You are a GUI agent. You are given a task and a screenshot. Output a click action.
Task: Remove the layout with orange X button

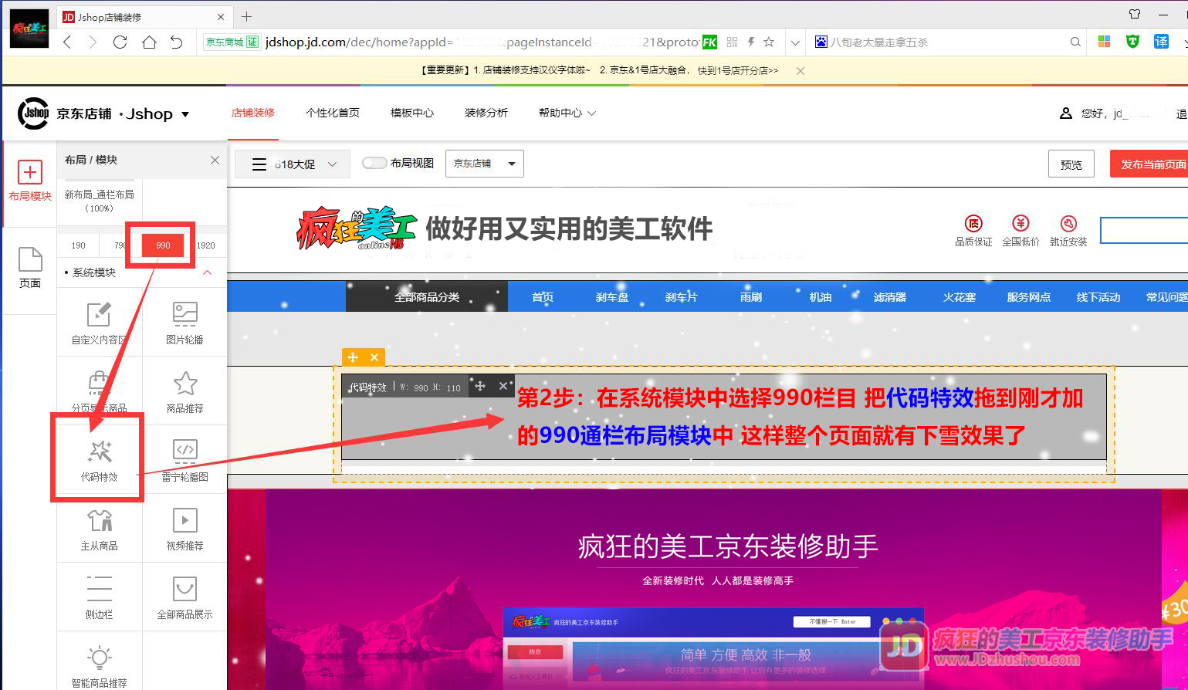point(374,357)
